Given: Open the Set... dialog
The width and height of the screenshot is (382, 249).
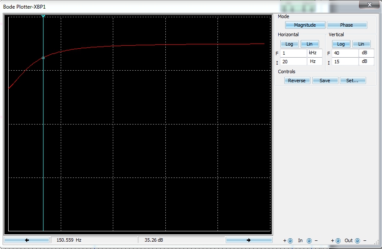Looking at the screenshot, I should (352, 81).
